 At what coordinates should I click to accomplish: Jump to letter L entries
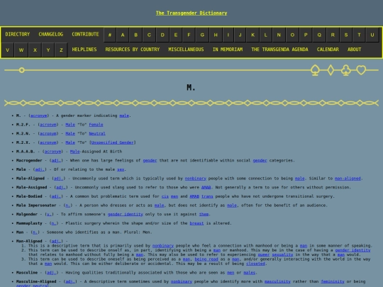266,35
